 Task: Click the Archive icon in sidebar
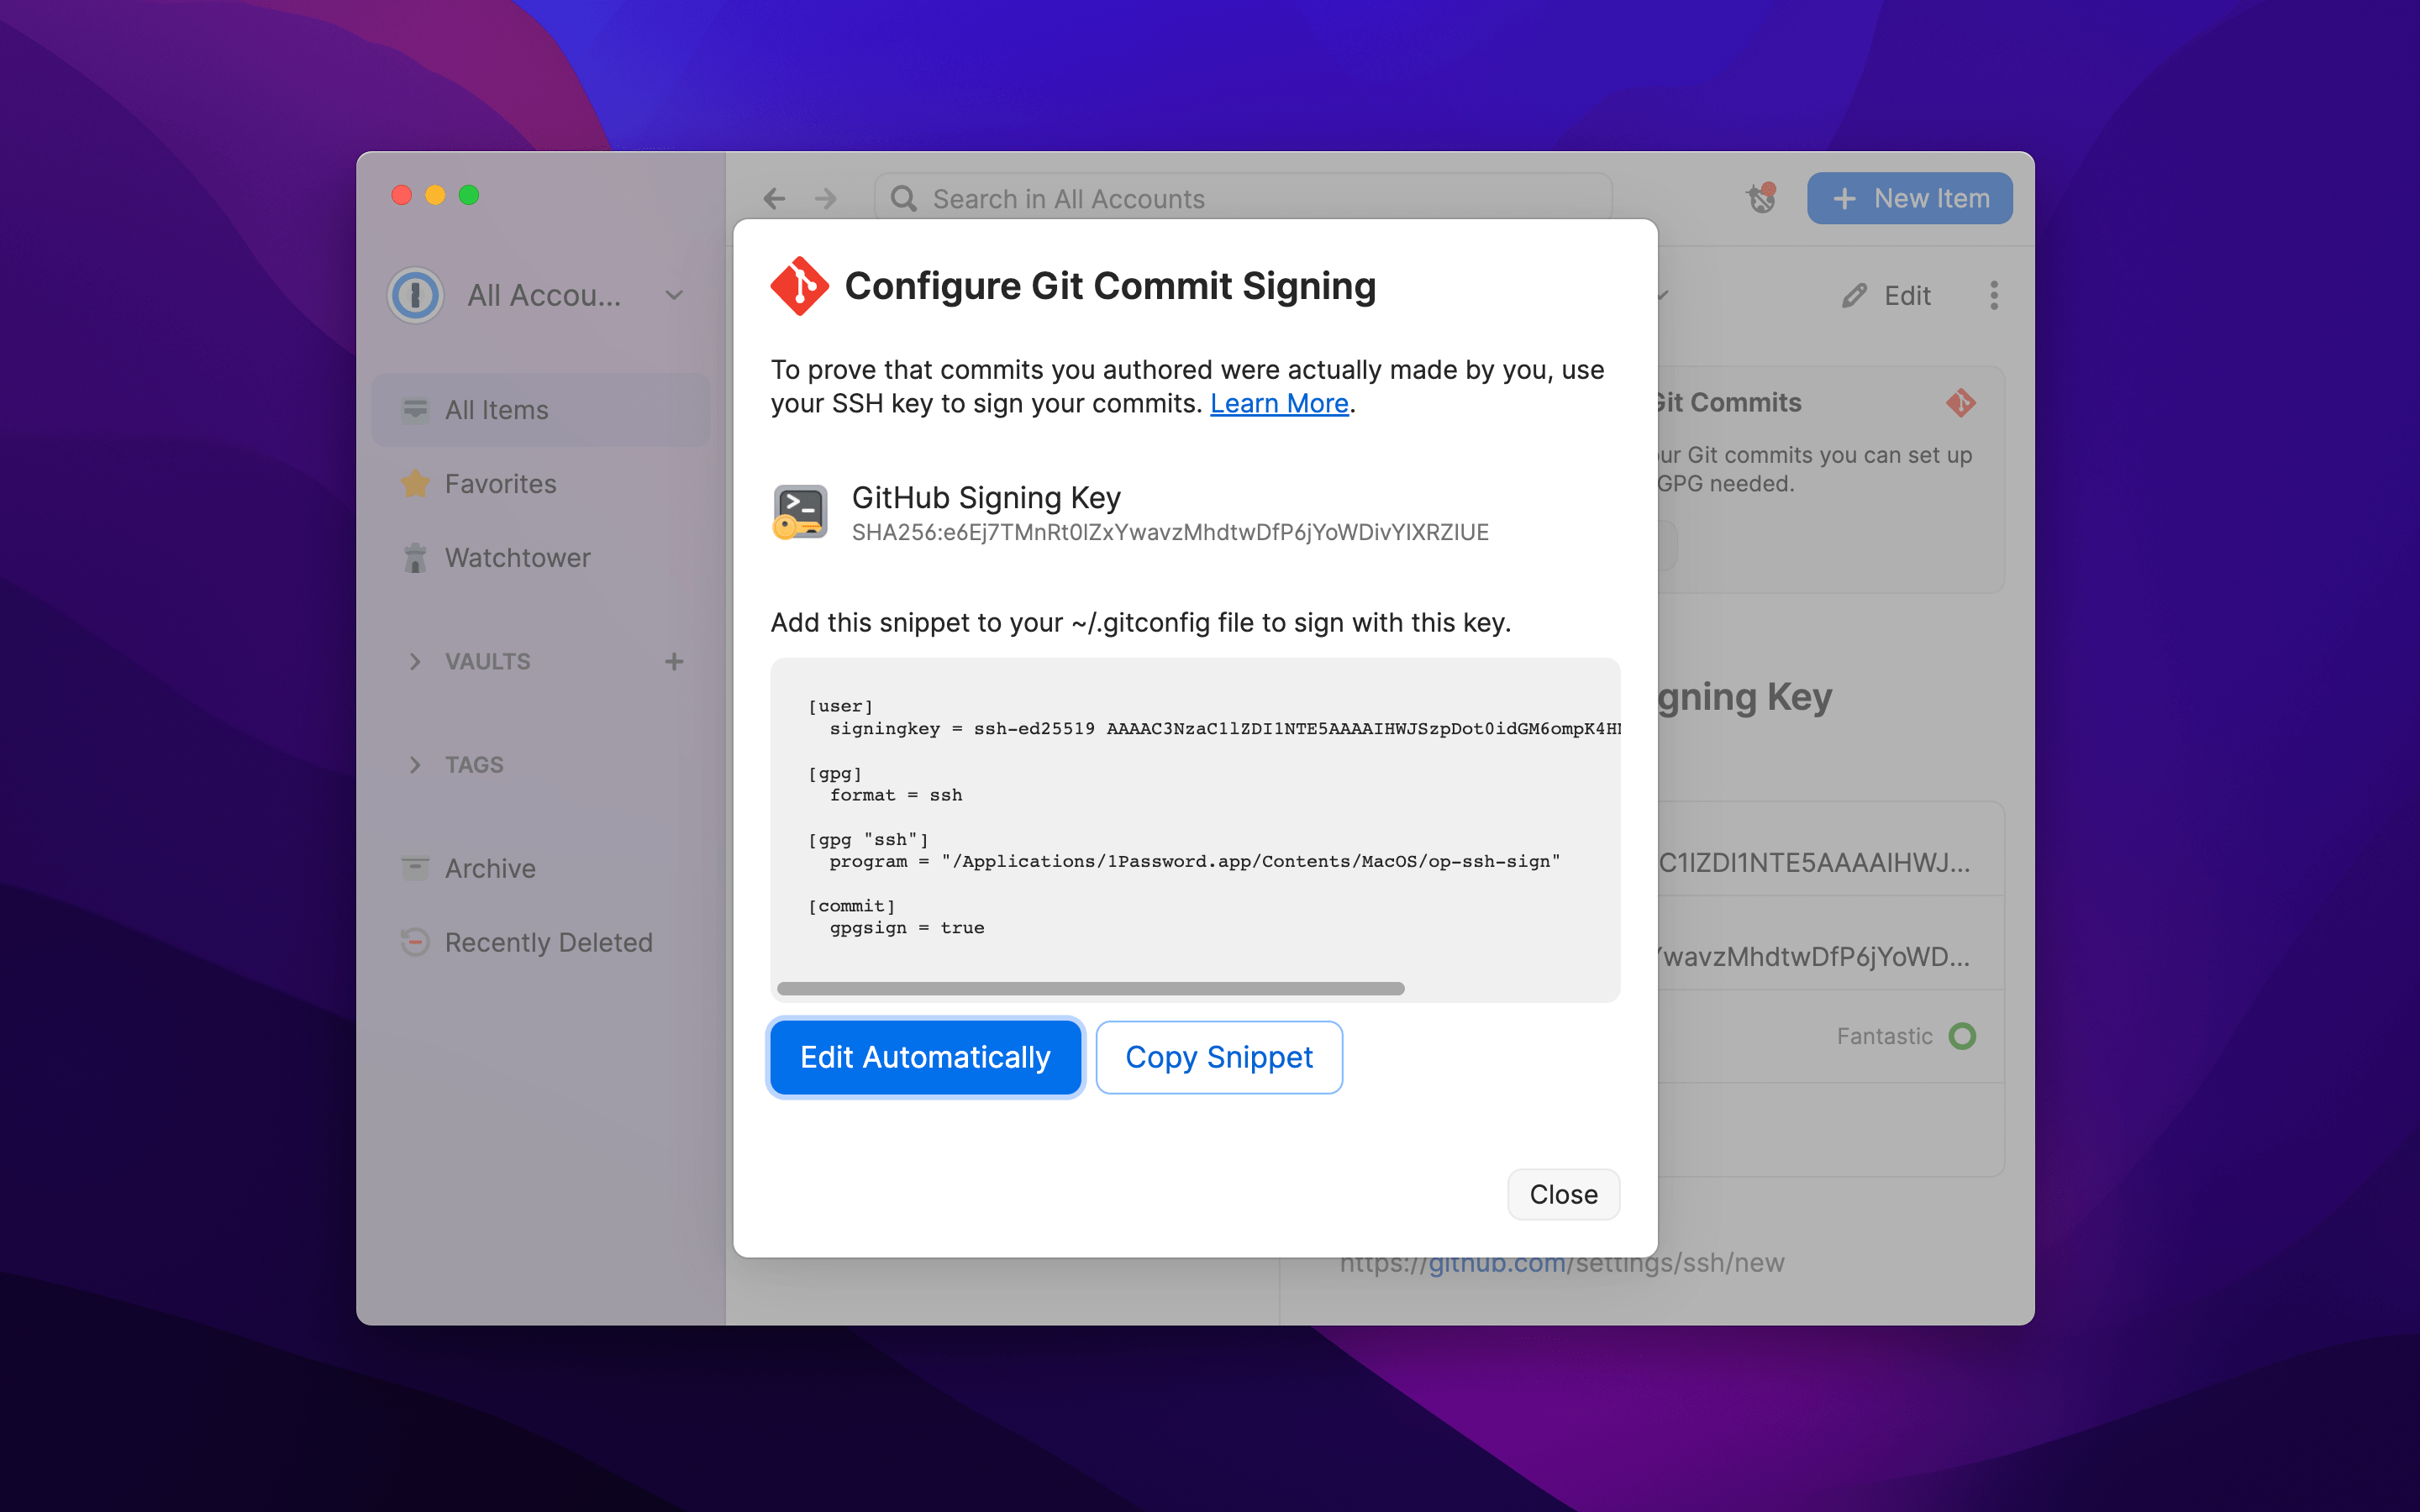413,866
